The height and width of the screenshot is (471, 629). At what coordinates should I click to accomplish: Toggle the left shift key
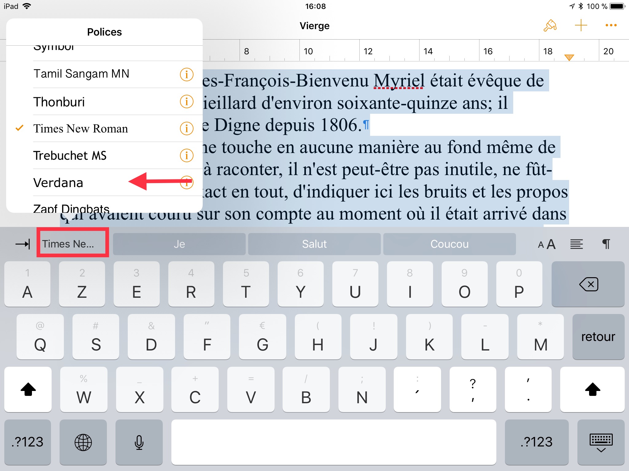pos(28,390)
